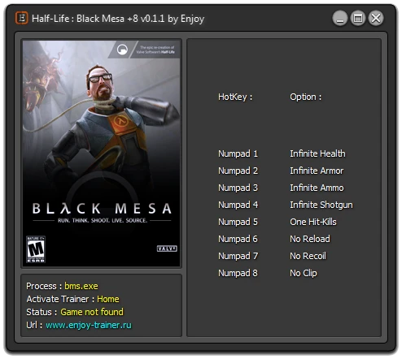Maximize the trainer window
This screenshot has width=402, height=359.
[358, 19]
